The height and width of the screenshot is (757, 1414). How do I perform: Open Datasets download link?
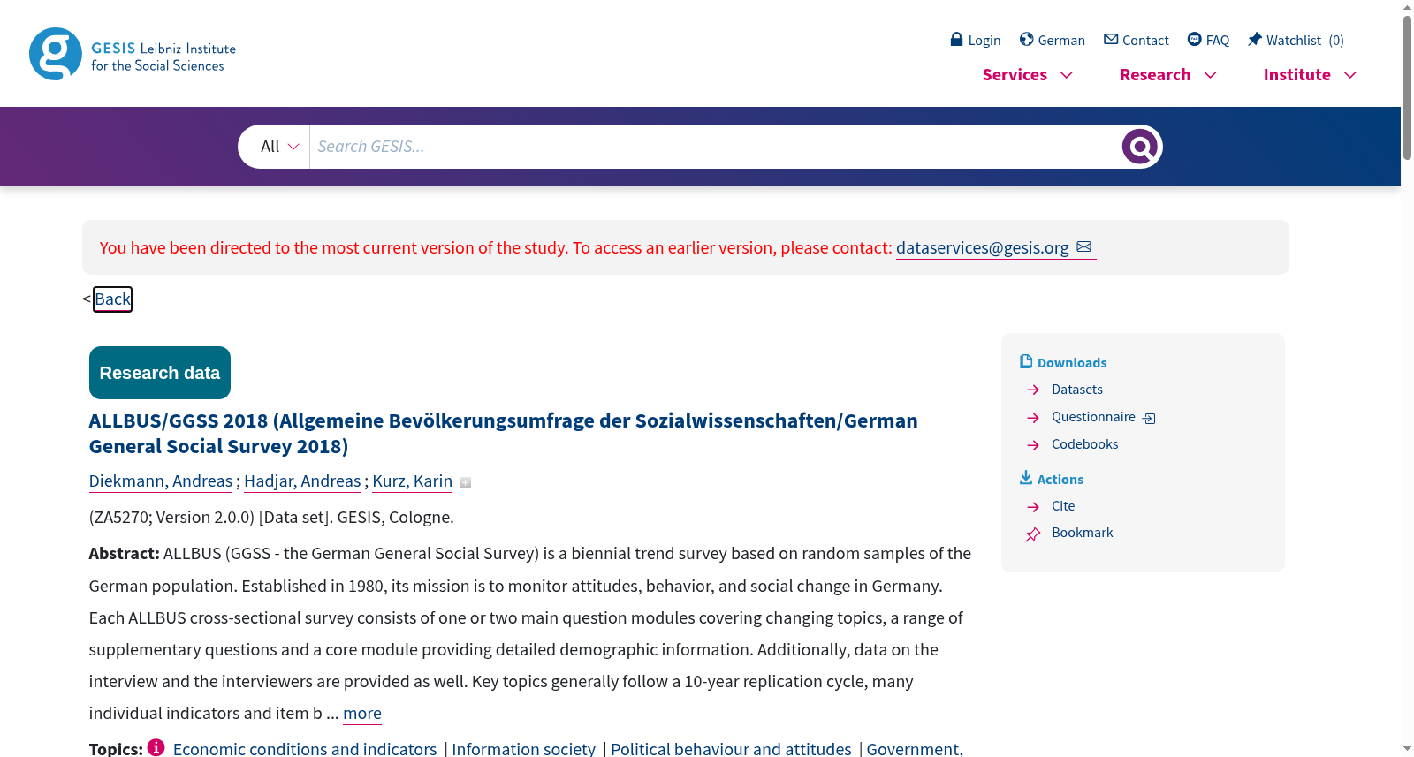[1077, 390]
